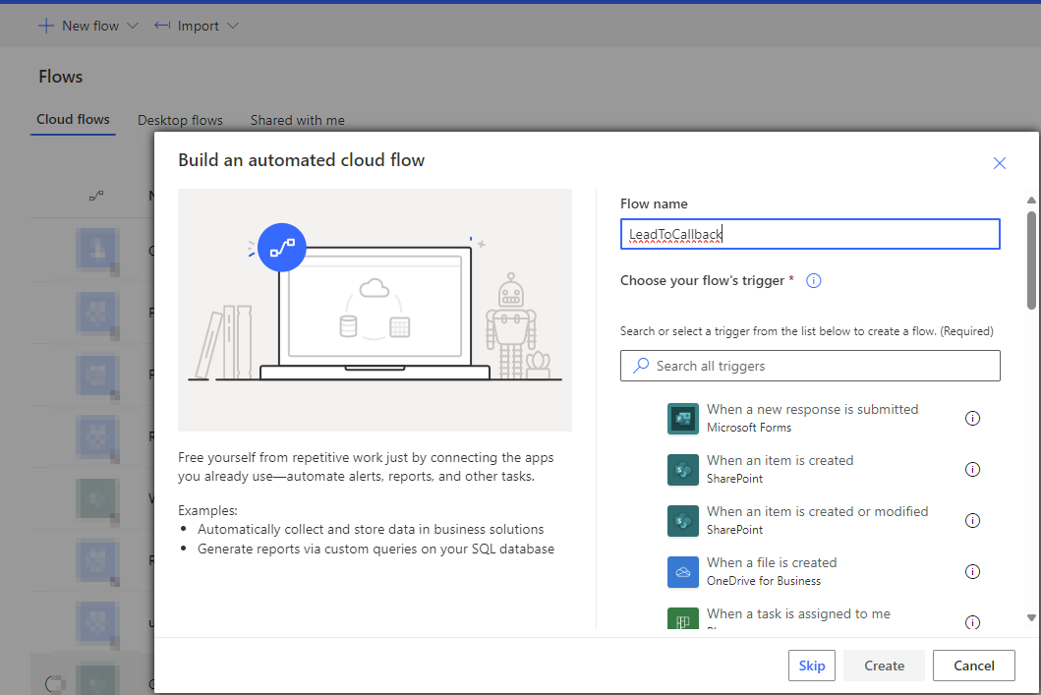The height and width of the screenshot is (695, 1041).
Task: Click the laptop illustration in the dialog
Action: coord(375,312)
